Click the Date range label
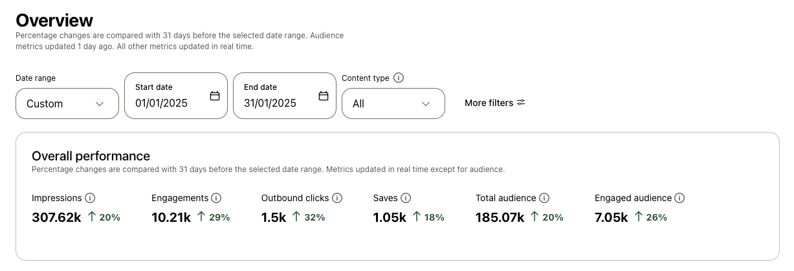 tap(36, 78)
